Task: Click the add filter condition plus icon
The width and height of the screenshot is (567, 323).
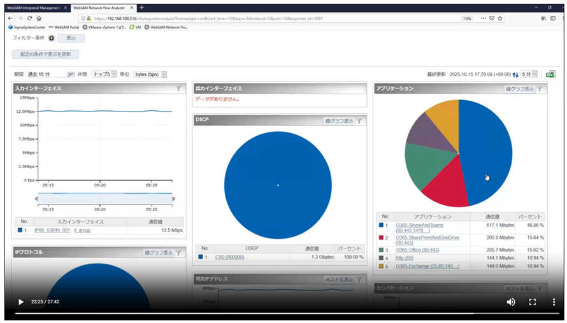Action: tap(52, 38)
